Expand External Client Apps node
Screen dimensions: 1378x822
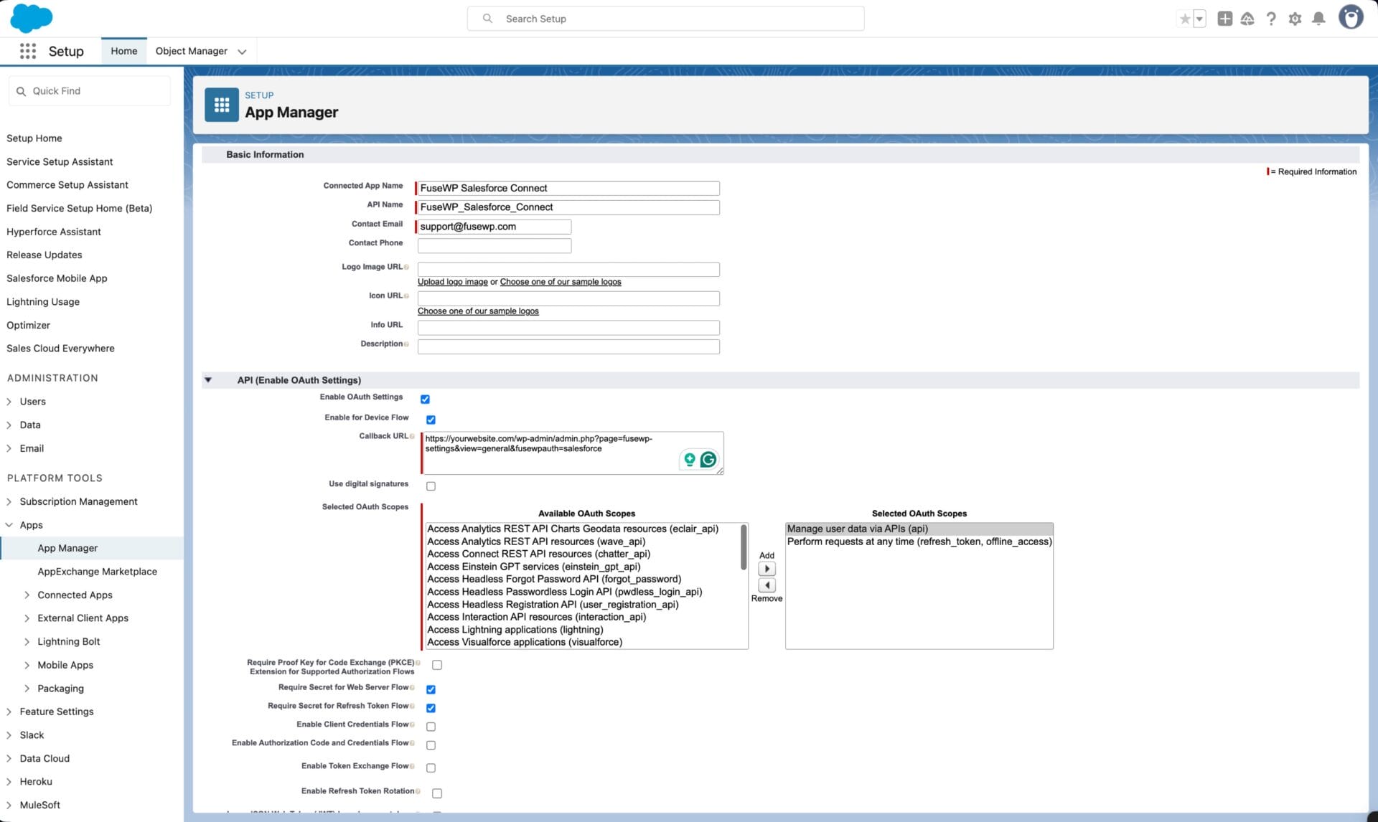27,618
